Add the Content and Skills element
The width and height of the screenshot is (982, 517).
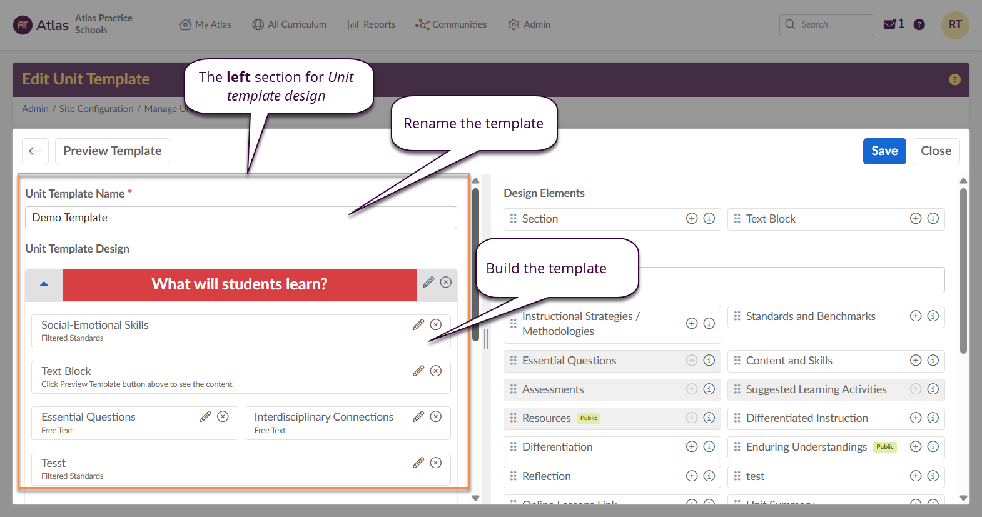916,360
